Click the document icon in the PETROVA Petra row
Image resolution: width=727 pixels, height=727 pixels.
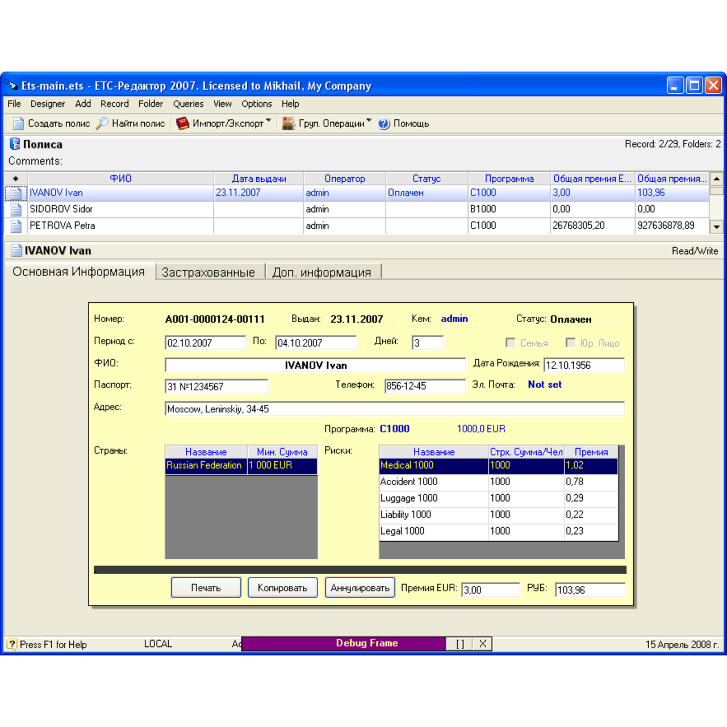tap(16, 226)
